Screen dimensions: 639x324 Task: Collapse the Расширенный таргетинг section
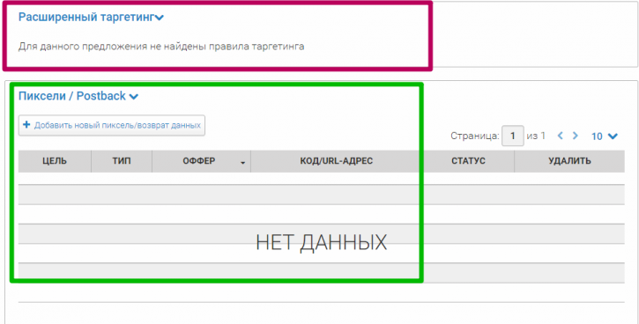(x=91, y=17)
